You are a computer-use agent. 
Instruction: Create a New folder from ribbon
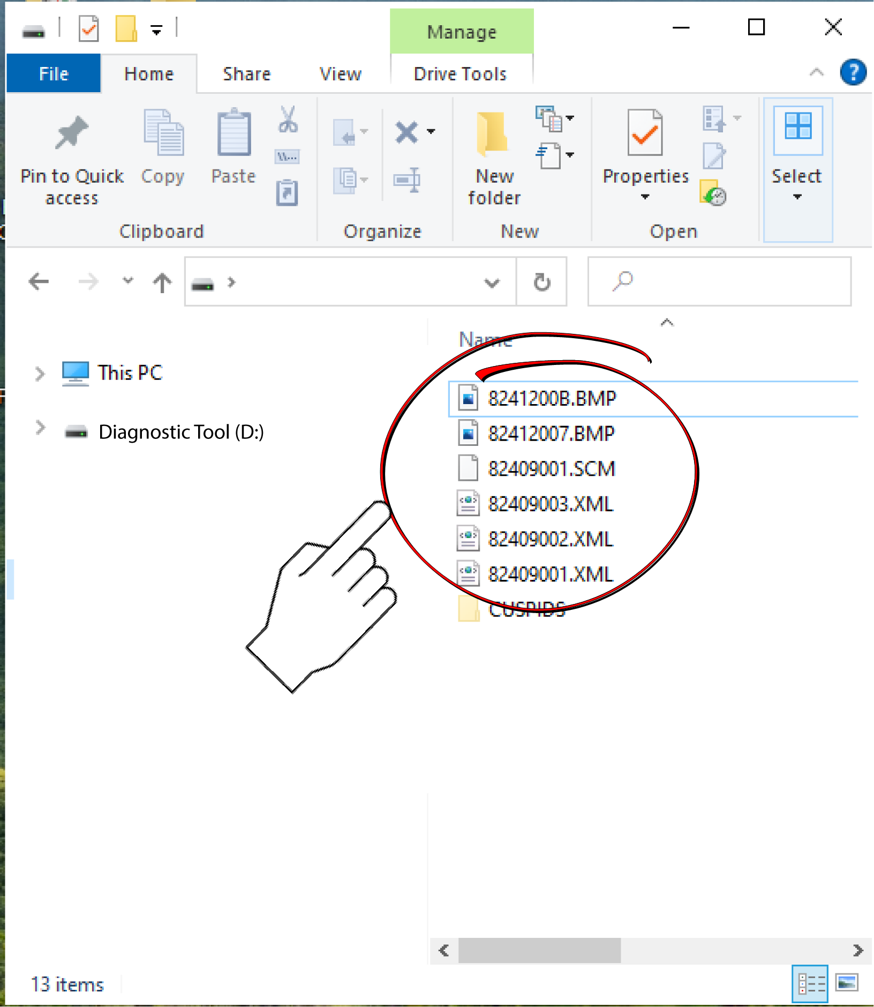493,155
